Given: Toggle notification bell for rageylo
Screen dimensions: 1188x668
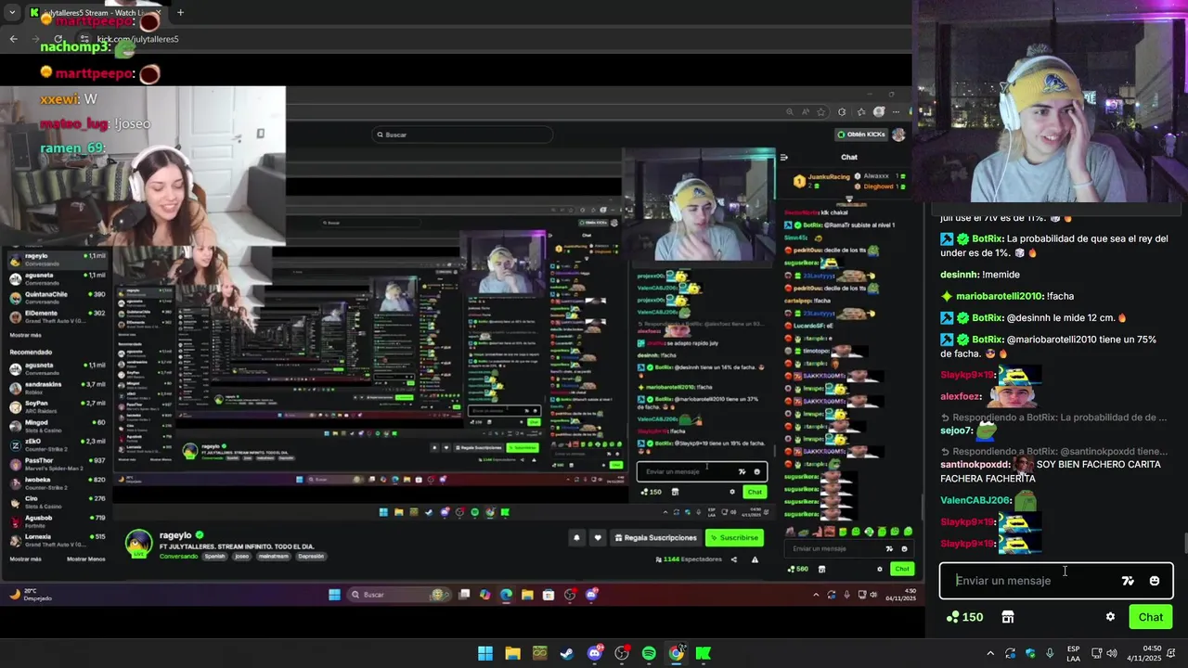Looking at the screenshot, I should point(576,537).
